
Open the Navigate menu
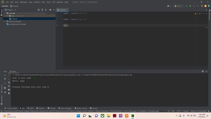(23, 2)
